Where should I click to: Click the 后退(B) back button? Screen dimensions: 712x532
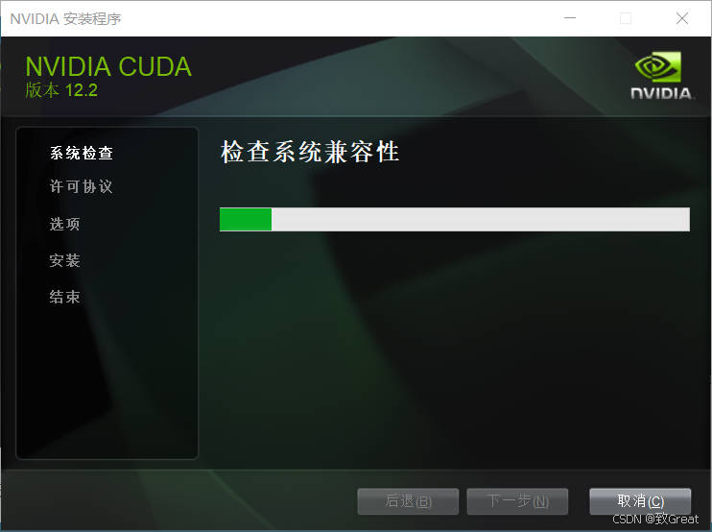[x=408, y=501]
